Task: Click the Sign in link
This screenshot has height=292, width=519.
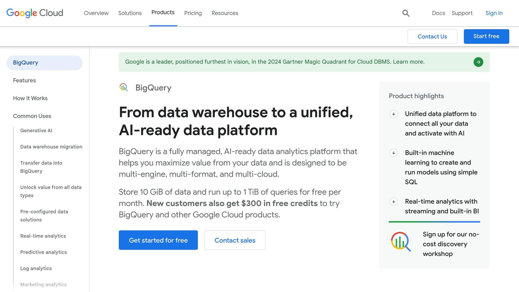Action: tap(494, 13)
